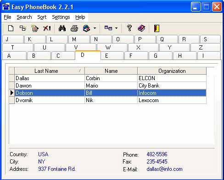Click the Organization column header
224x180 pixels.
tap(172, 71)
